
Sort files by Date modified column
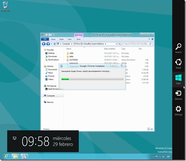click(110, 49)
